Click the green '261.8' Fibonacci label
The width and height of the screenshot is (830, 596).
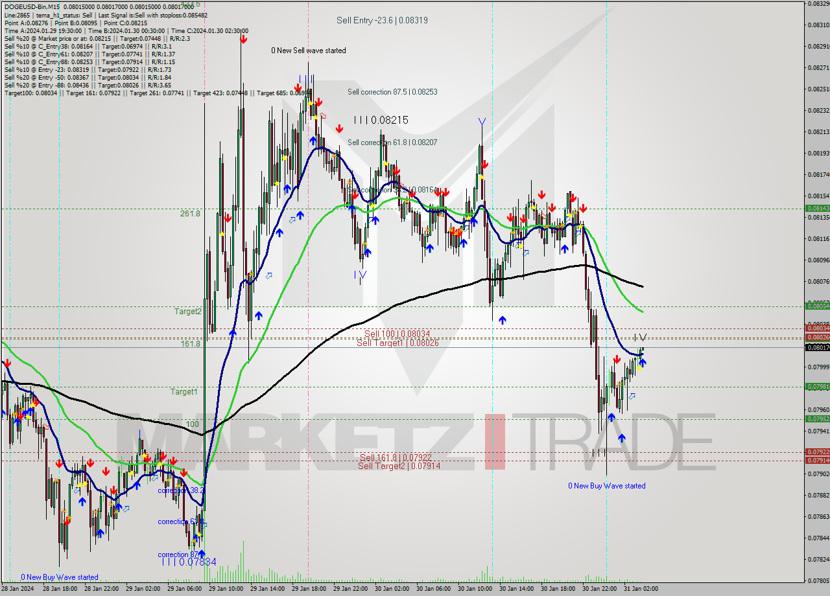point(190,213)
